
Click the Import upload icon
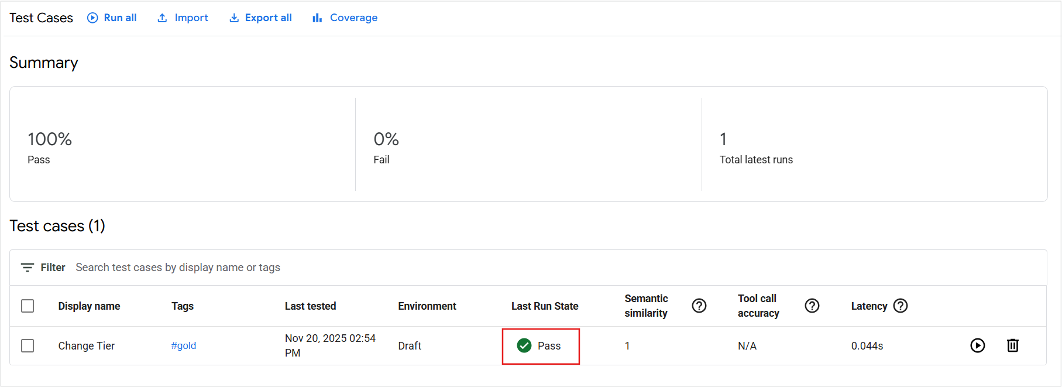[x=162, y=18]
